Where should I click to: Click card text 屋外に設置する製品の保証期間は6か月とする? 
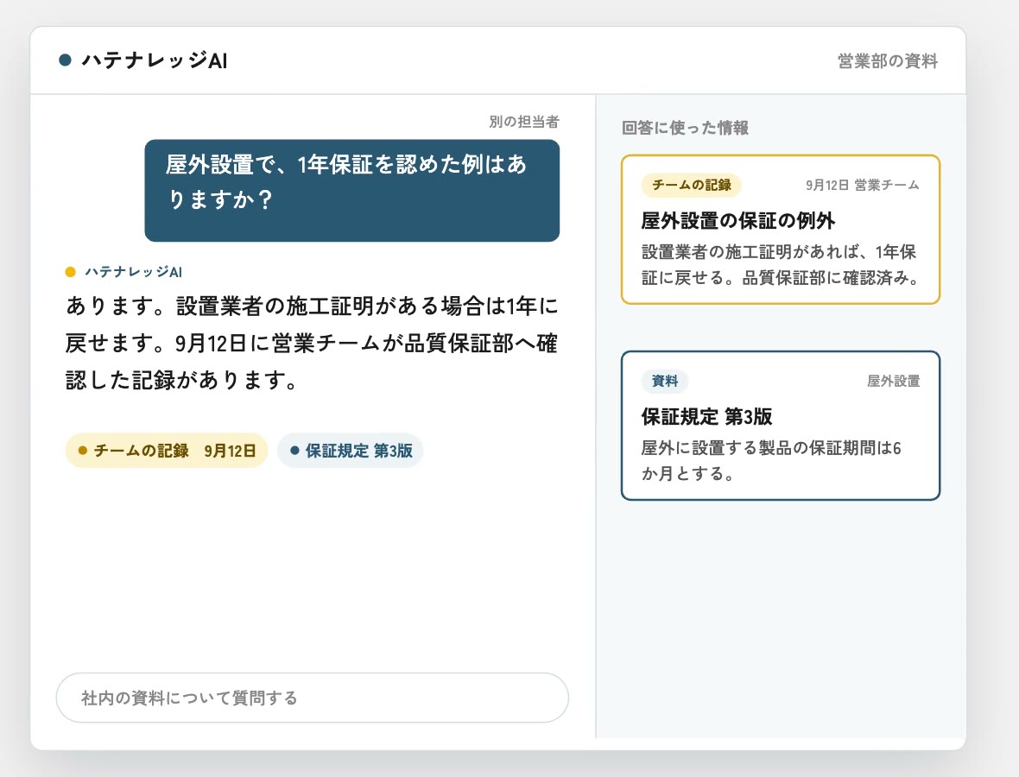(x=771, y=461)
